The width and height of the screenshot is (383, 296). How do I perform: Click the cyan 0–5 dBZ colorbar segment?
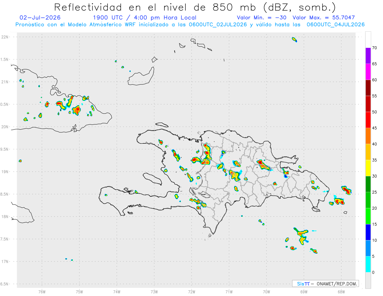pyautogui.click(x=368, y=264)
